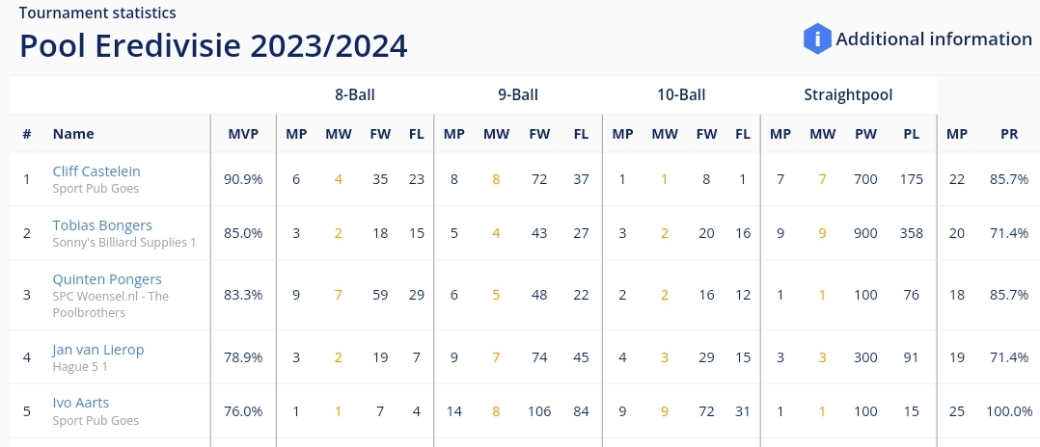View Jan van Lierop's profile
Screen dimensions: 1040x447
click(98, 350)
